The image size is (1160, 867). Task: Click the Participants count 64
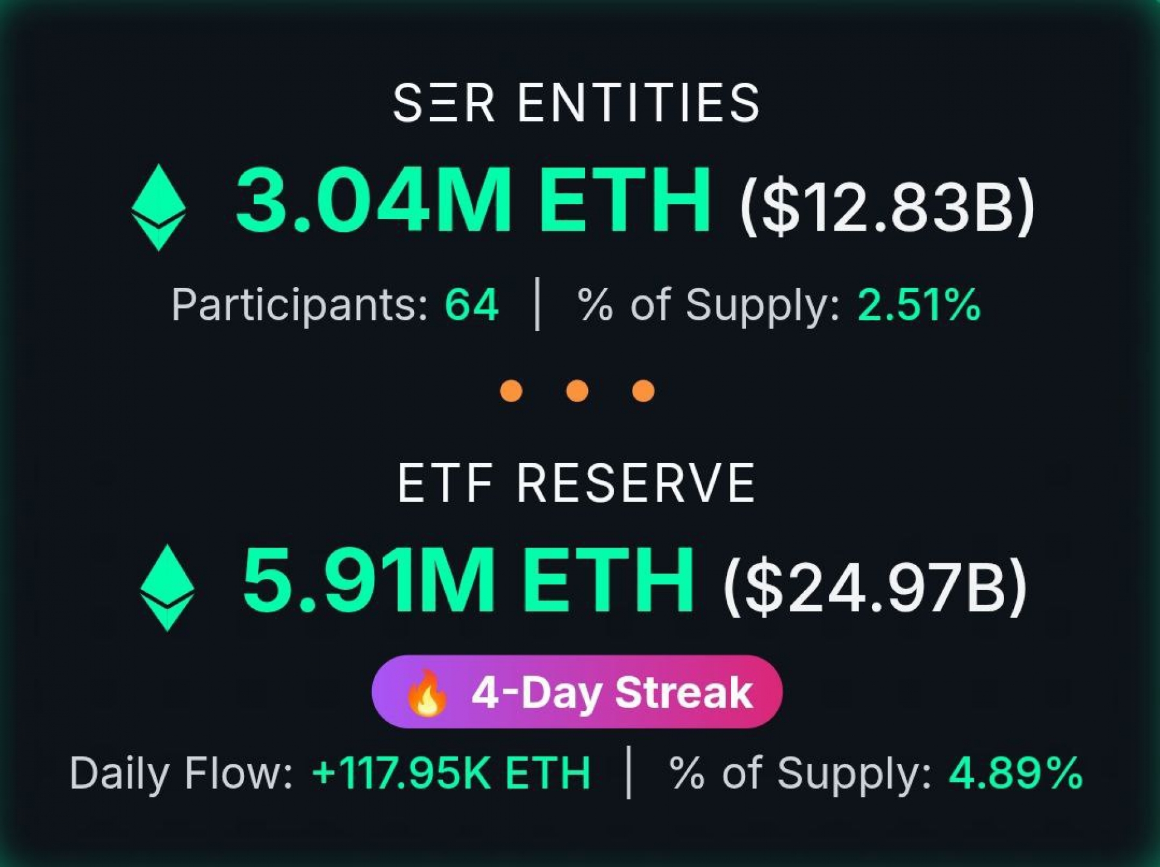pos(471,304)
